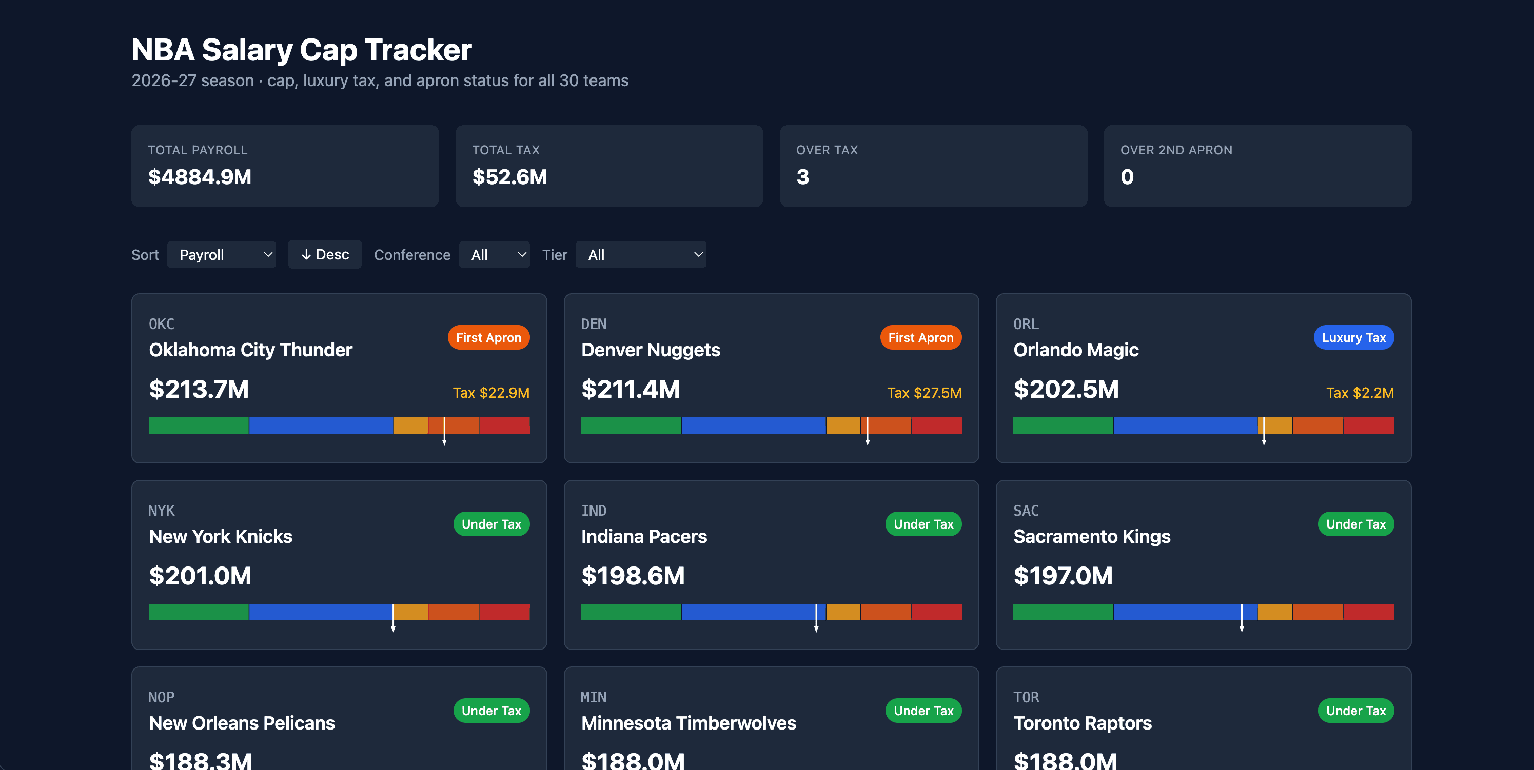Select the Indiana Pacers team name
The height and width of the screenshot is (770, 1534).
(x=644, y=537)
